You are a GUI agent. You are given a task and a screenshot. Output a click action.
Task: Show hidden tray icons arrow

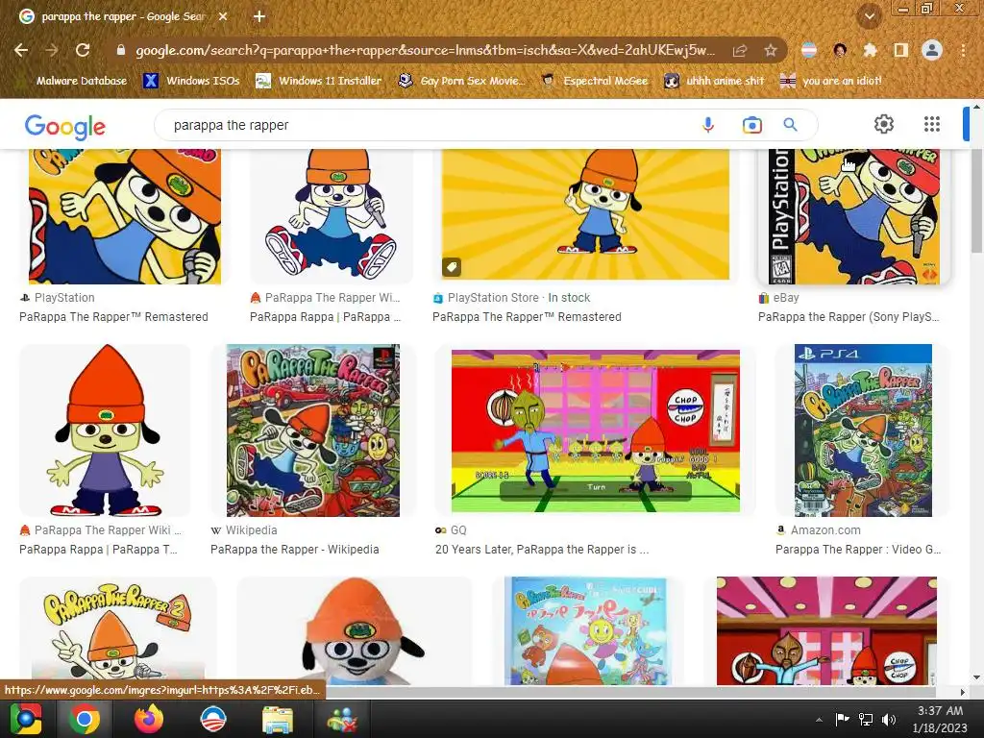[x=819, y=720]
